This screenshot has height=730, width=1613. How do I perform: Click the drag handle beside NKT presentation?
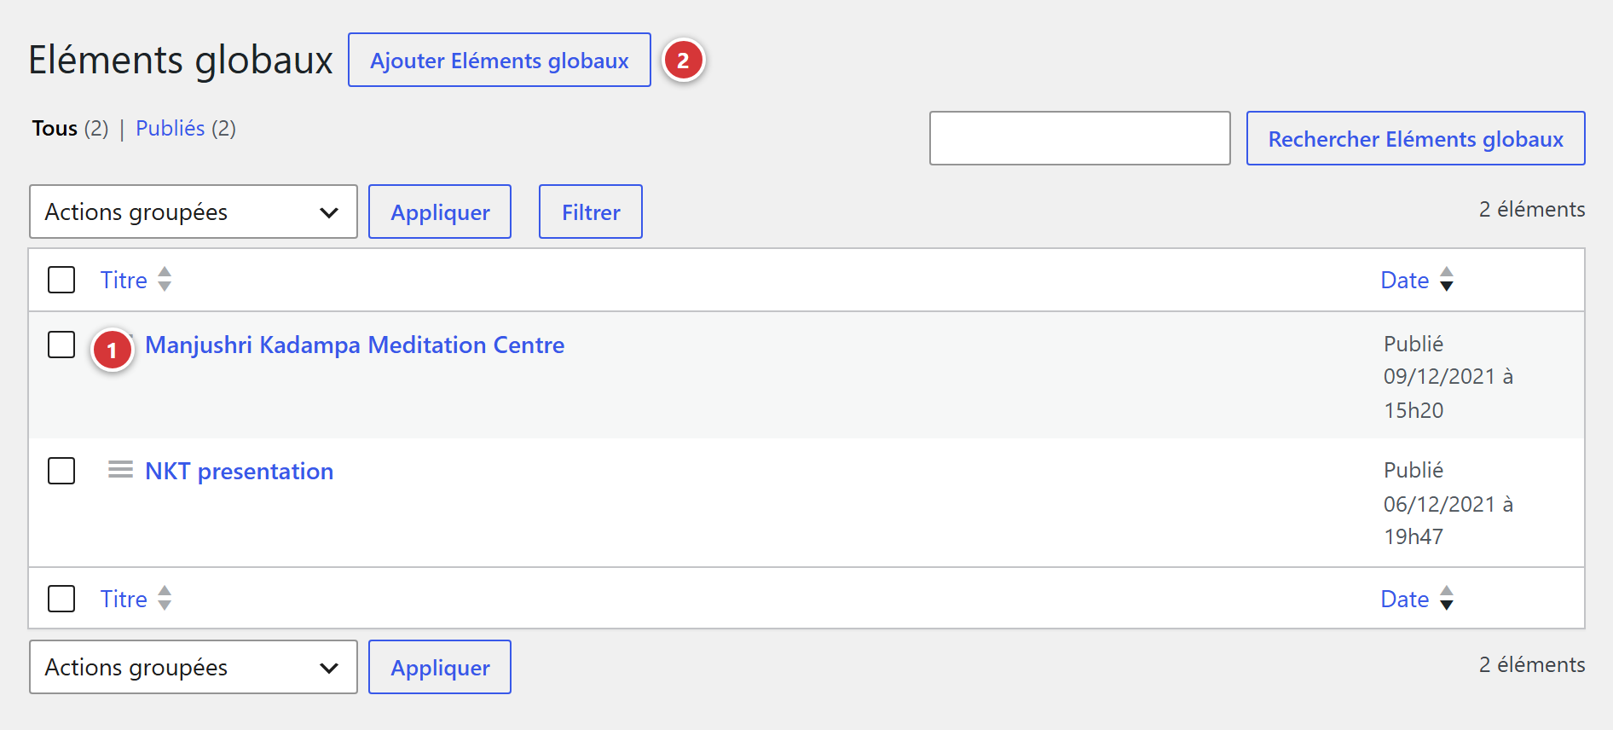coord(120,469)
